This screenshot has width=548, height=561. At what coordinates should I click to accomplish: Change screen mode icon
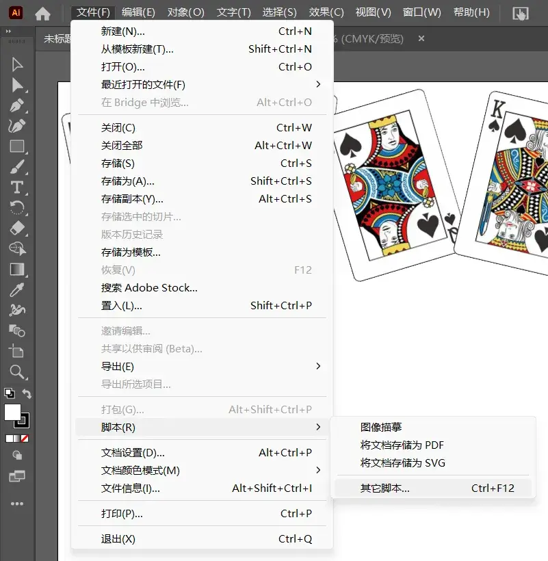17,476
